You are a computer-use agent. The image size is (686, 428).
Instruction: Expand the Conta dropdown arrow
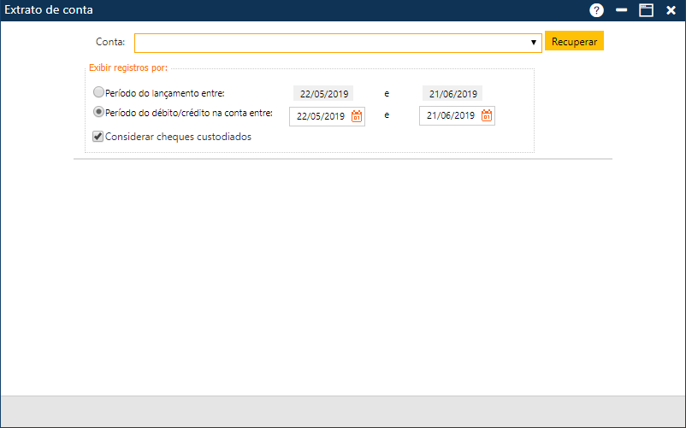533,42
